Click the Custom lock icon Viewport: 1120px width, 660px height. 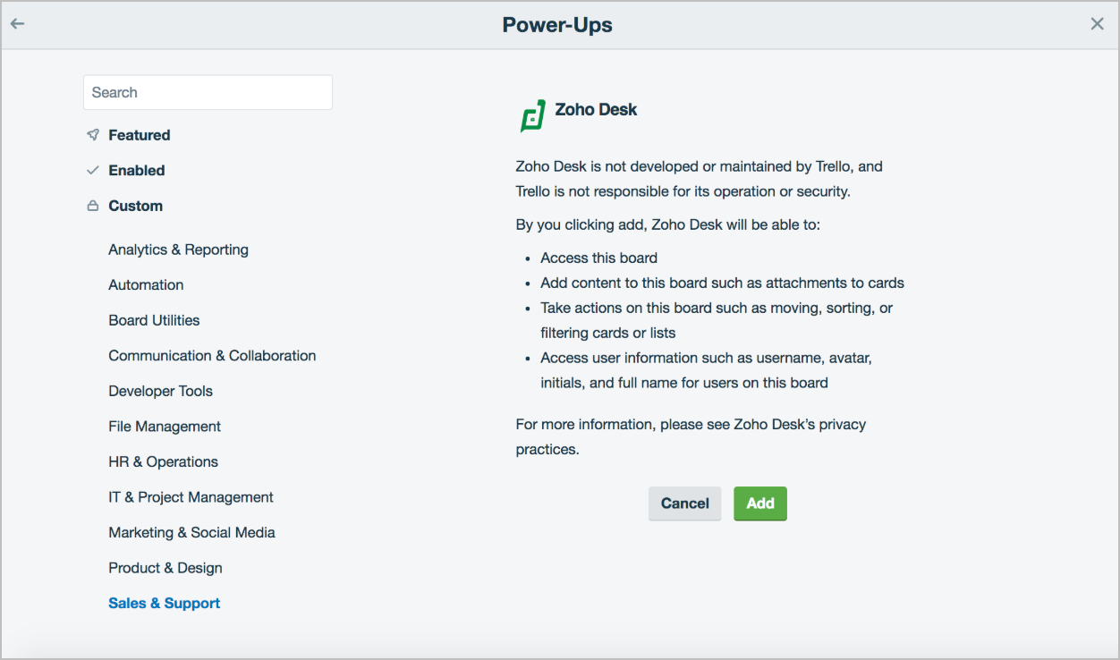pos(93,206)
